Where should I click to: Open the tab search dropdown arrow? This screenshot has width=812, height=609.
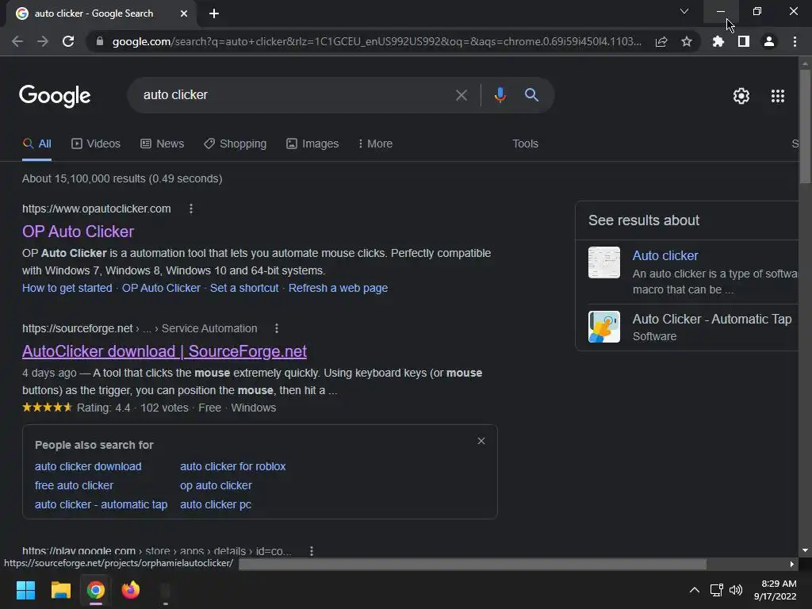[x=684, y=11]
